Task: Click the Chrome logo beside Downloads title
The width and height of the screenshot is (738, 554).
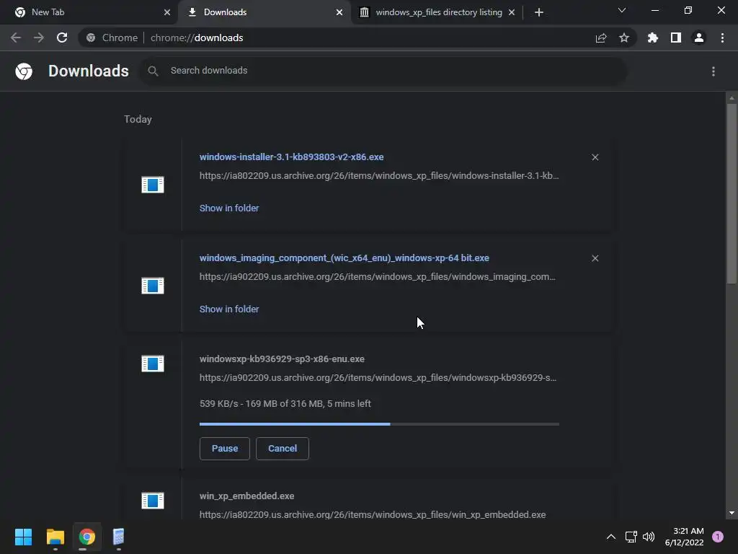Action: click(24, 71)
